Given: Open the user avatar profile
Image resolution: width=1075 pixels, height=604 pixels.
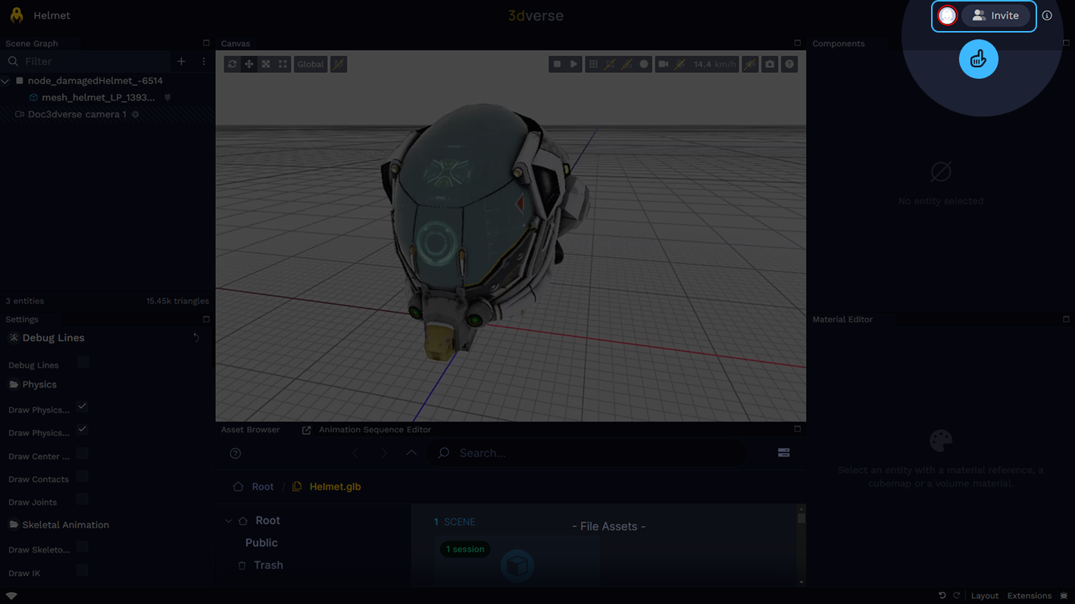Looking at the screenshot, I should click(947, 16).
